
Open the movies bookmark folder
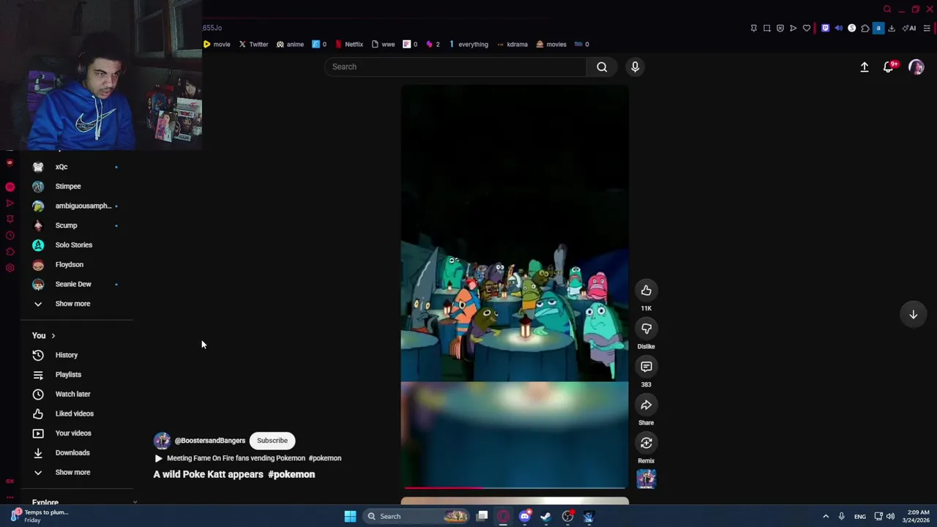(x=551, y=44)
